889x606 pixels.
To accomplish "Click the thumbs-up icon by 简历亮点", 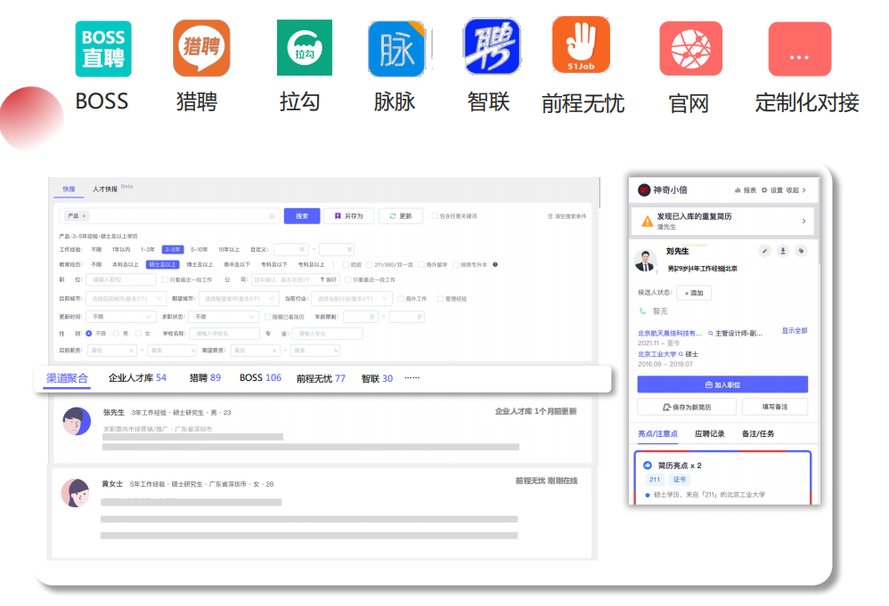I will 648,465.
